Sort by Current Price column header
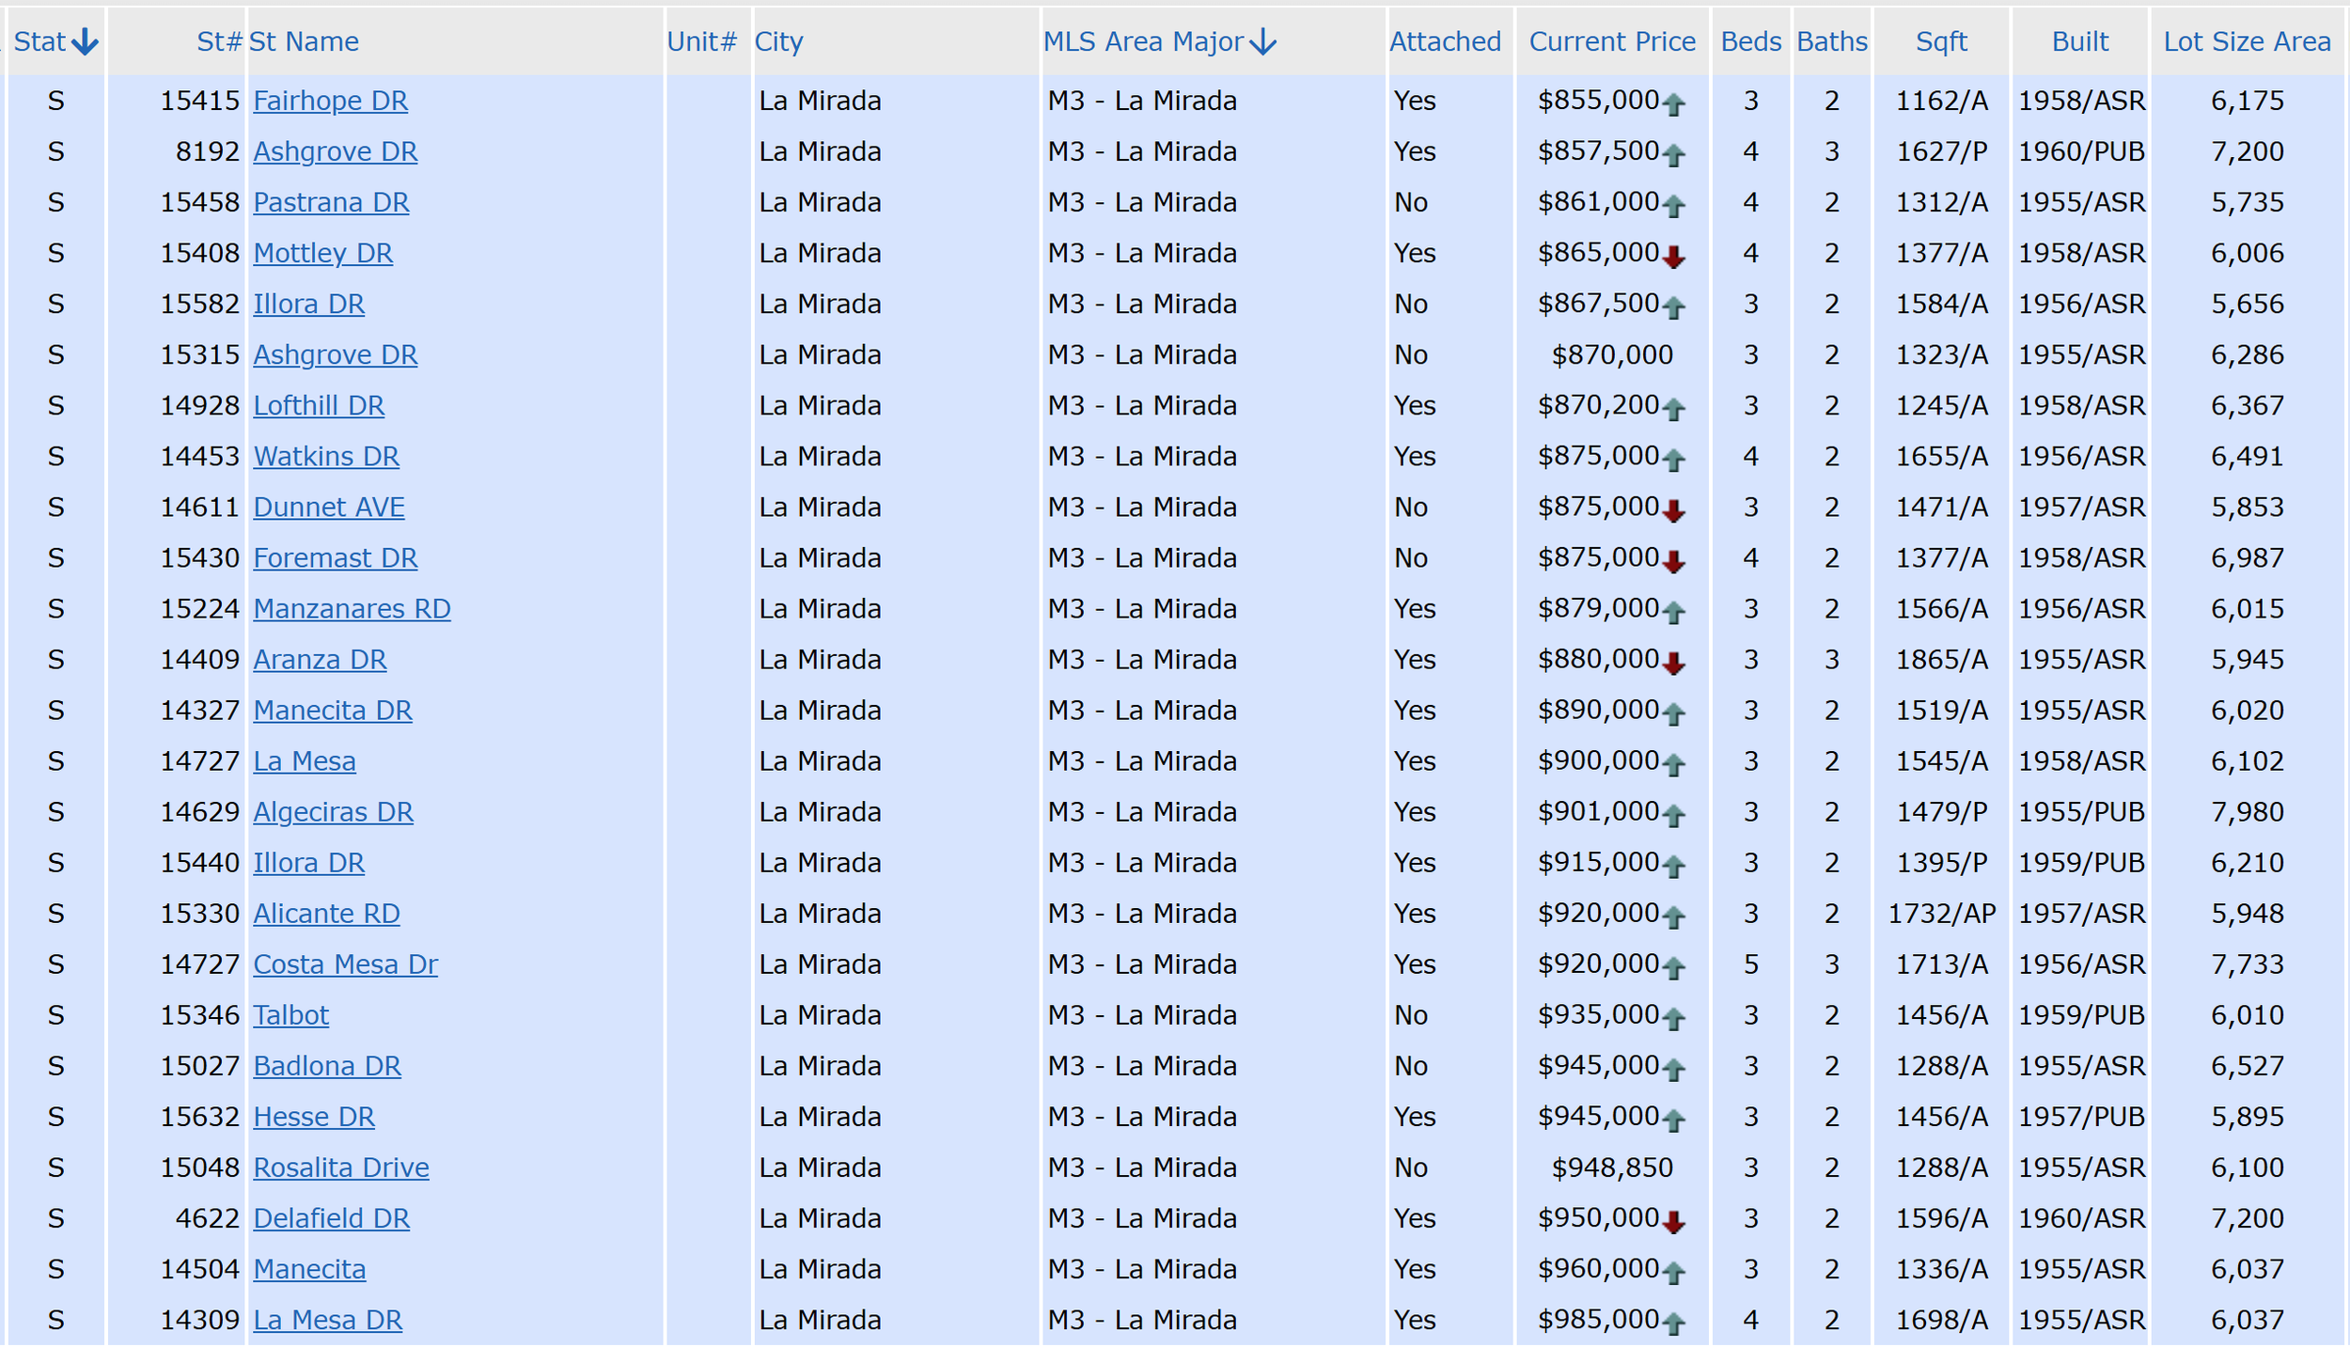The image size is (2350, 1347). (x=1611, y=41)
